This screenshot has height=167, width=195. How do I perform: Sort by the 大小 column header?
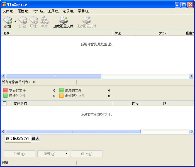point(151,33)
